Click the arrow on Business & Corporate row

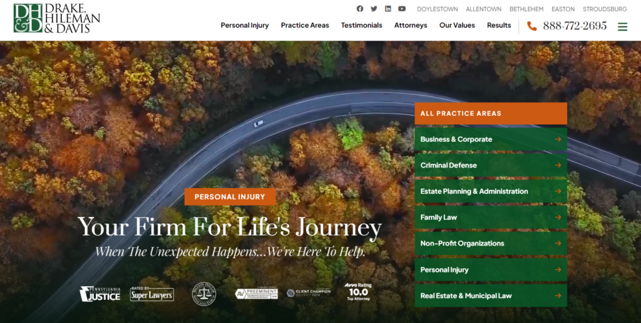click(558, 139)
